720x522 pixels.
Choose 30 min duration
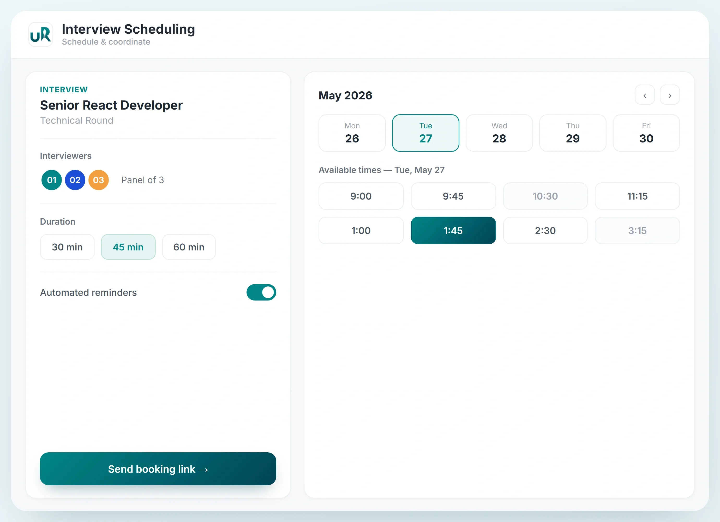(x=67, y=247)
